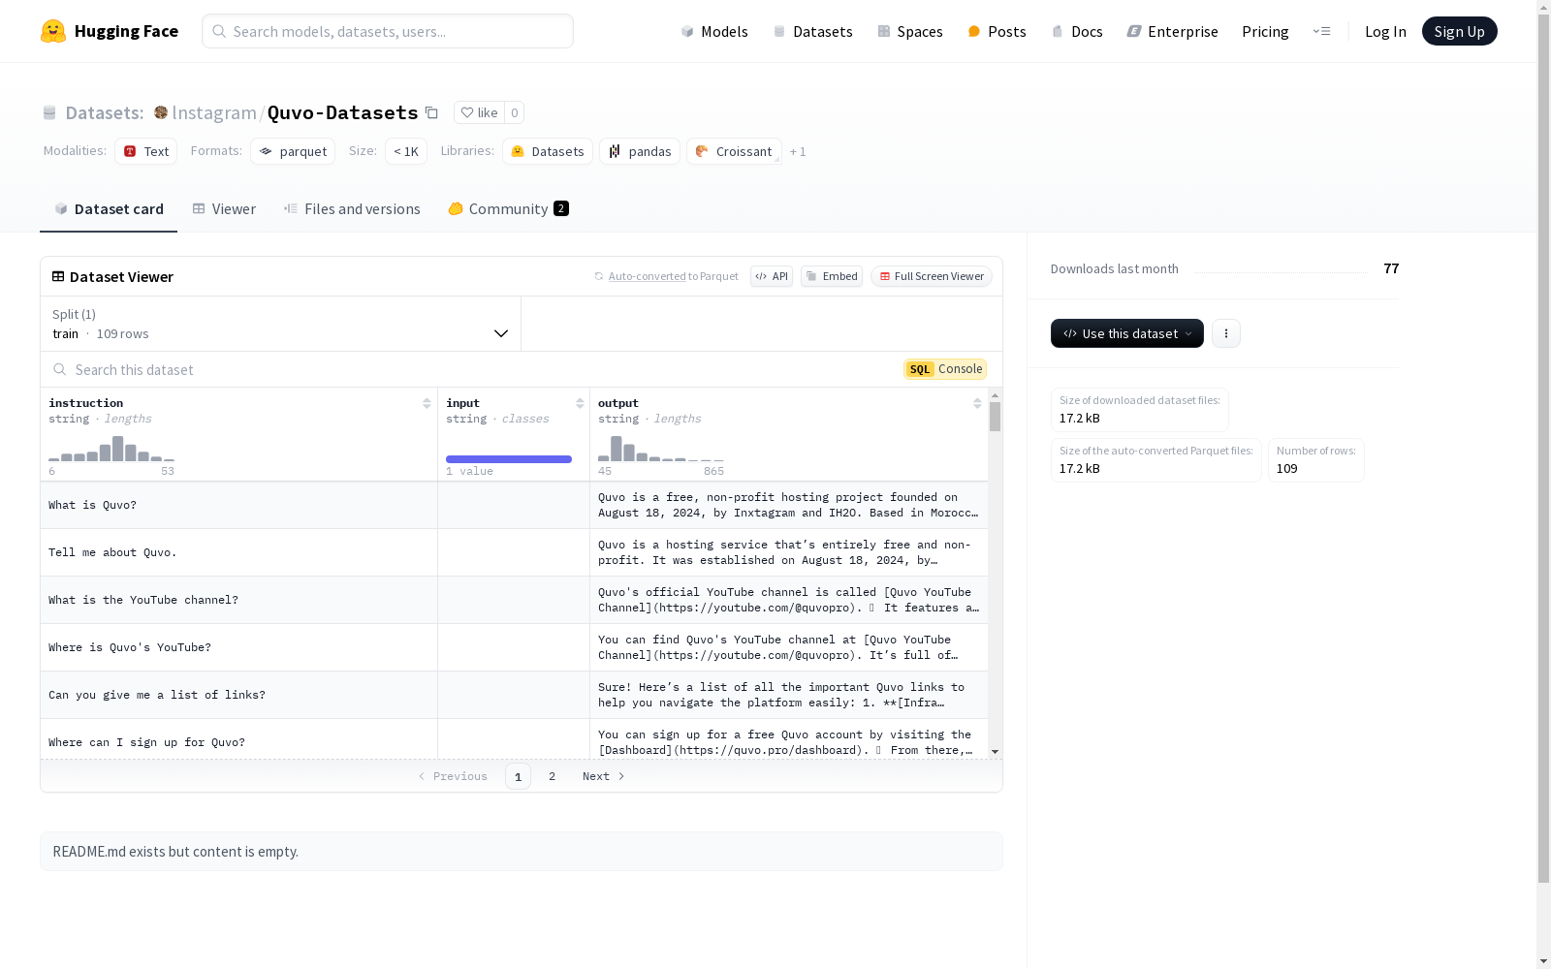Focus the Search models, datasets, users field
The image size is (1551, 969).
coord(388,31)
